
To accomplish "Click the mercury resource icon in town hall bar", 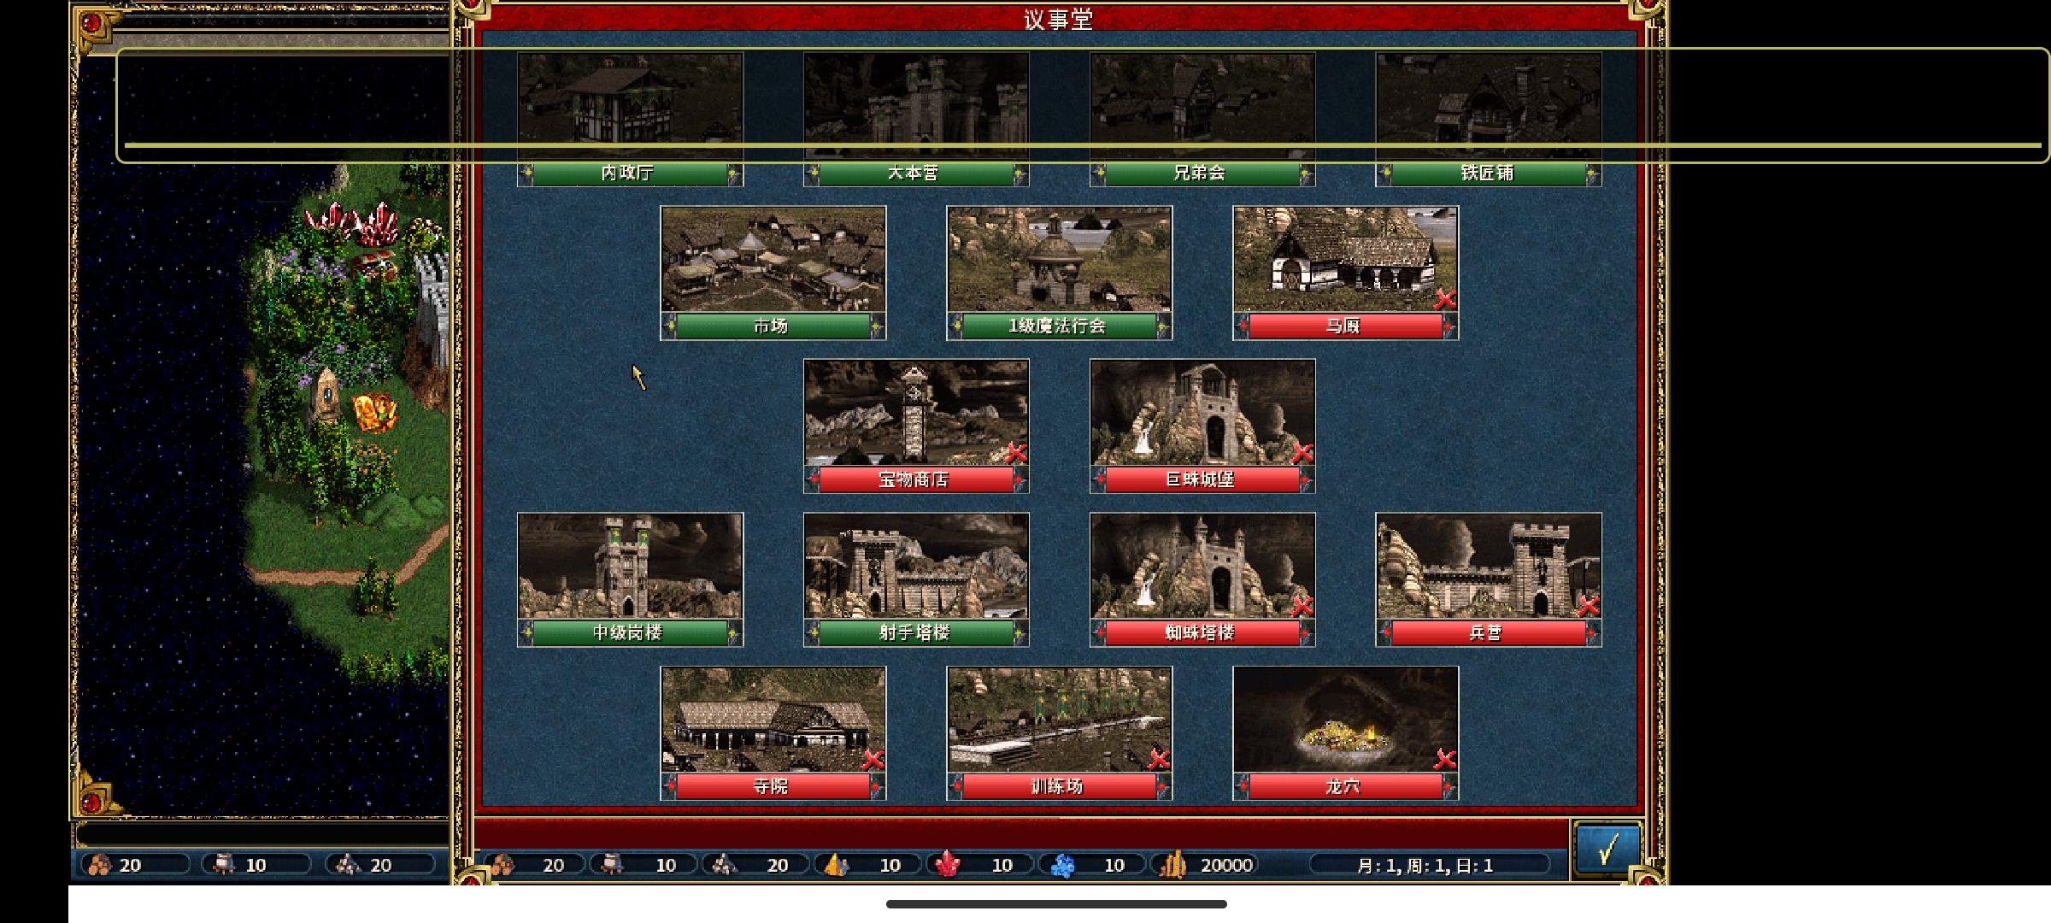I will pos(612,865).
